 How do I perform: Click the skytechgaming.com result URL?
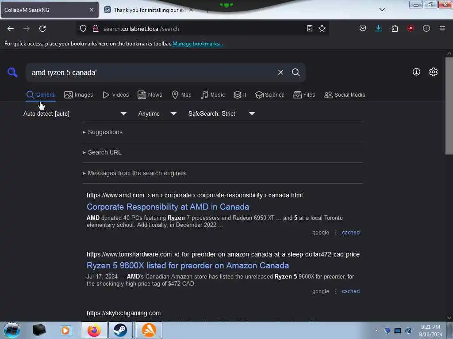pyautogui.click(x=124, y=313)
